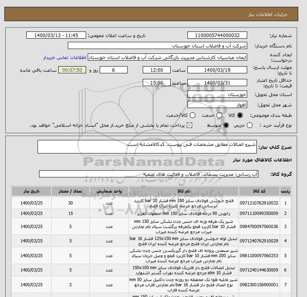Click the تعداد / مقدار column header
Image resolution: width=307 pixels, height=297 pixels.
point(71,191)
